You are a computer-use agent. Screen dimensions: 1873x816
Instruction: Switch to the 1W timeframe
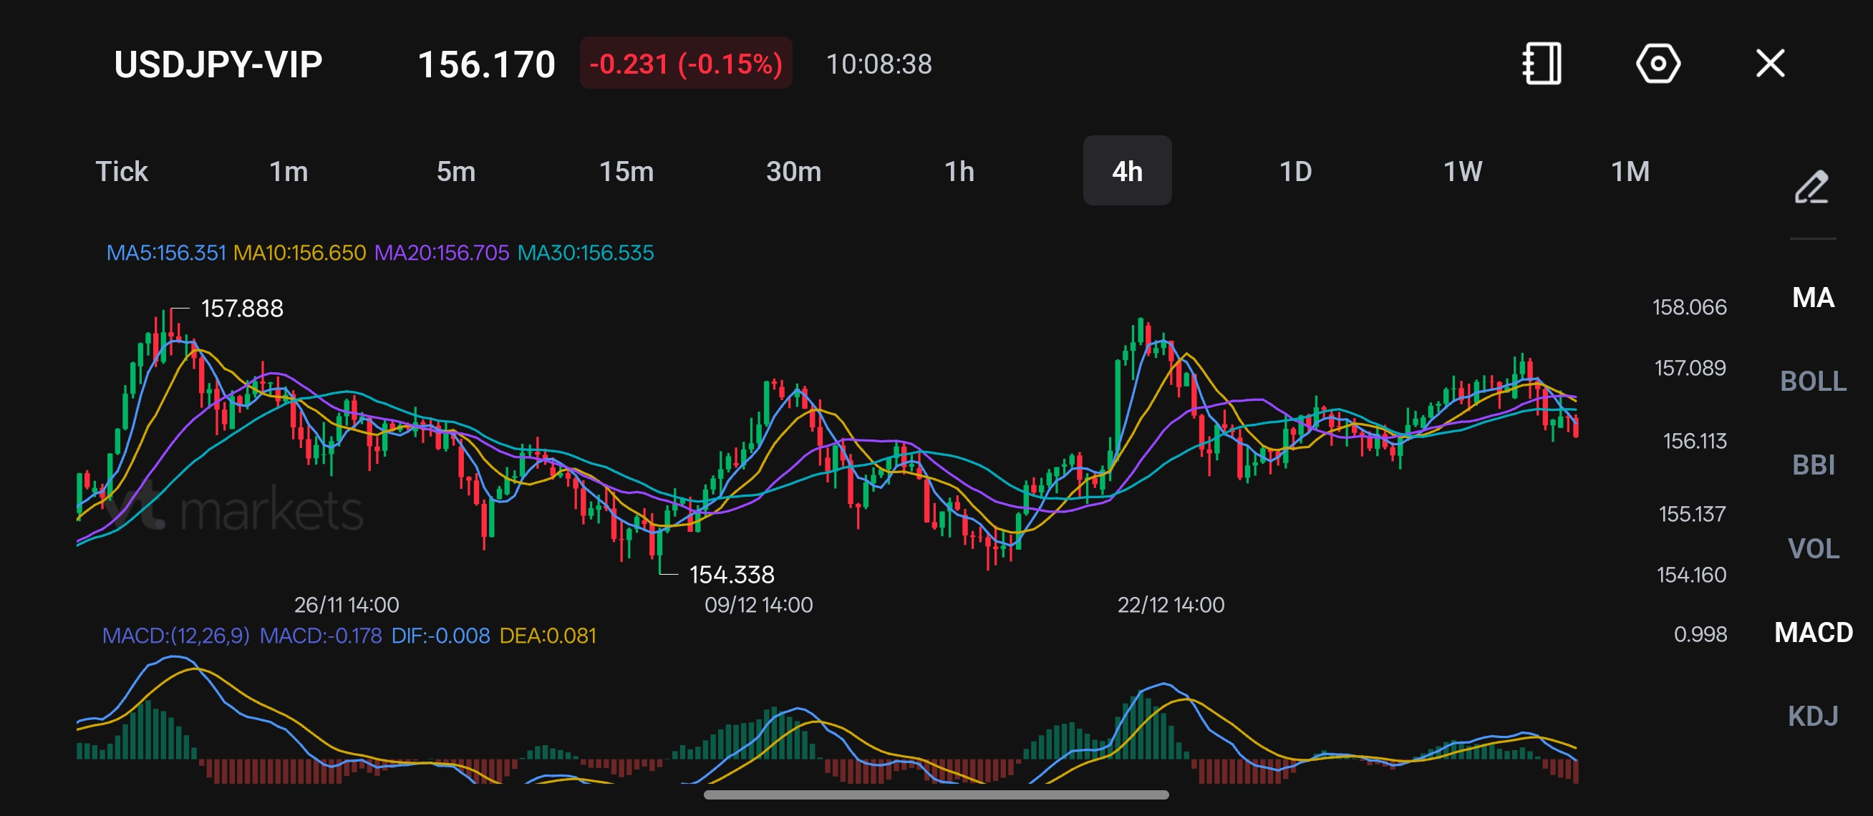(x=1462, y=172)
